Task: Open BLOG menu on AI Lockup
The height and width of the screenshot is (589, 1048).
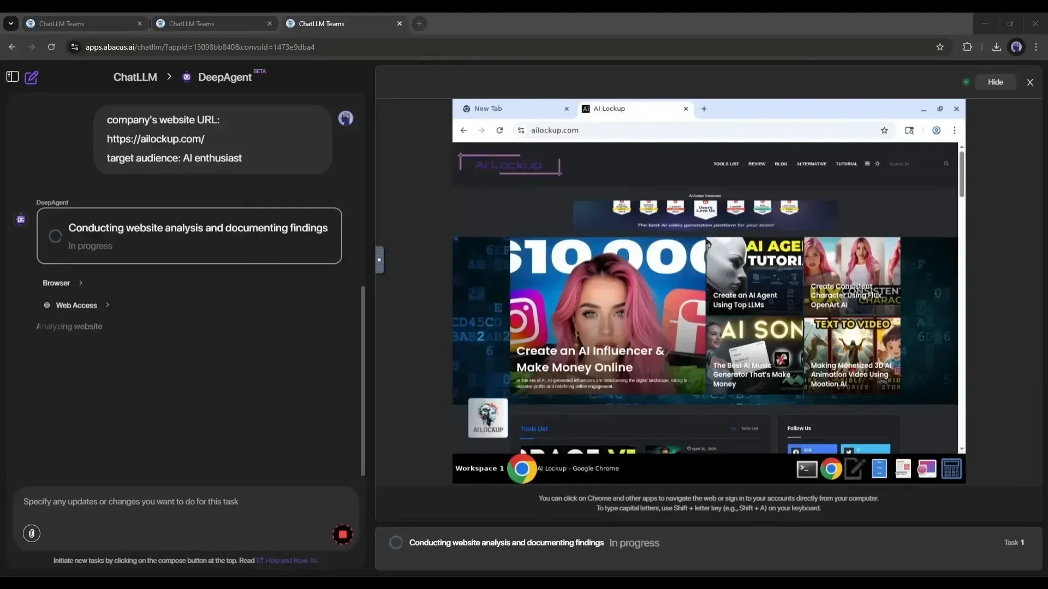Action: 781,164
